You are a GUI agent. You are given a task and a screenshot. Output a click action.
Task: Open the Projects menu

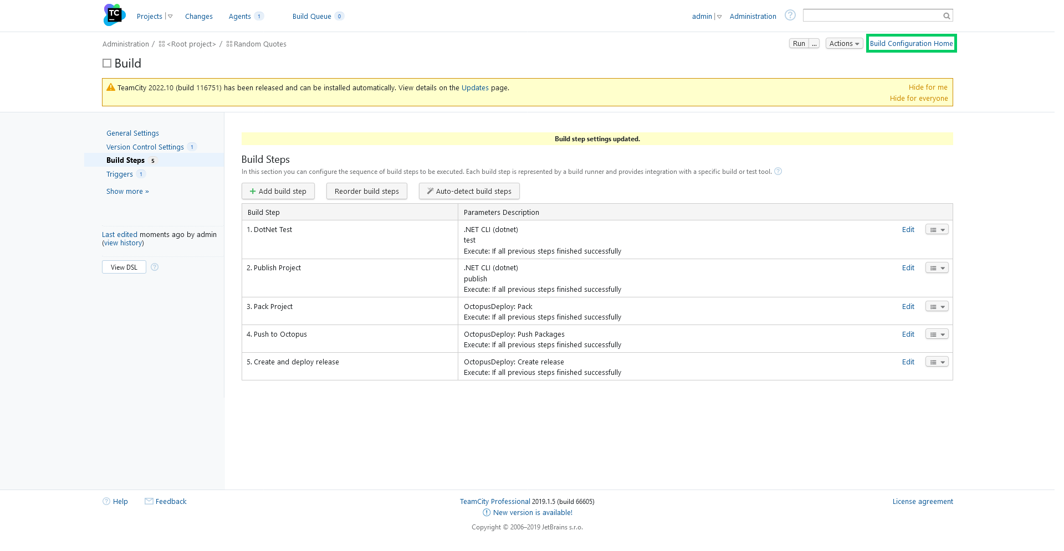tap(150, 17)
